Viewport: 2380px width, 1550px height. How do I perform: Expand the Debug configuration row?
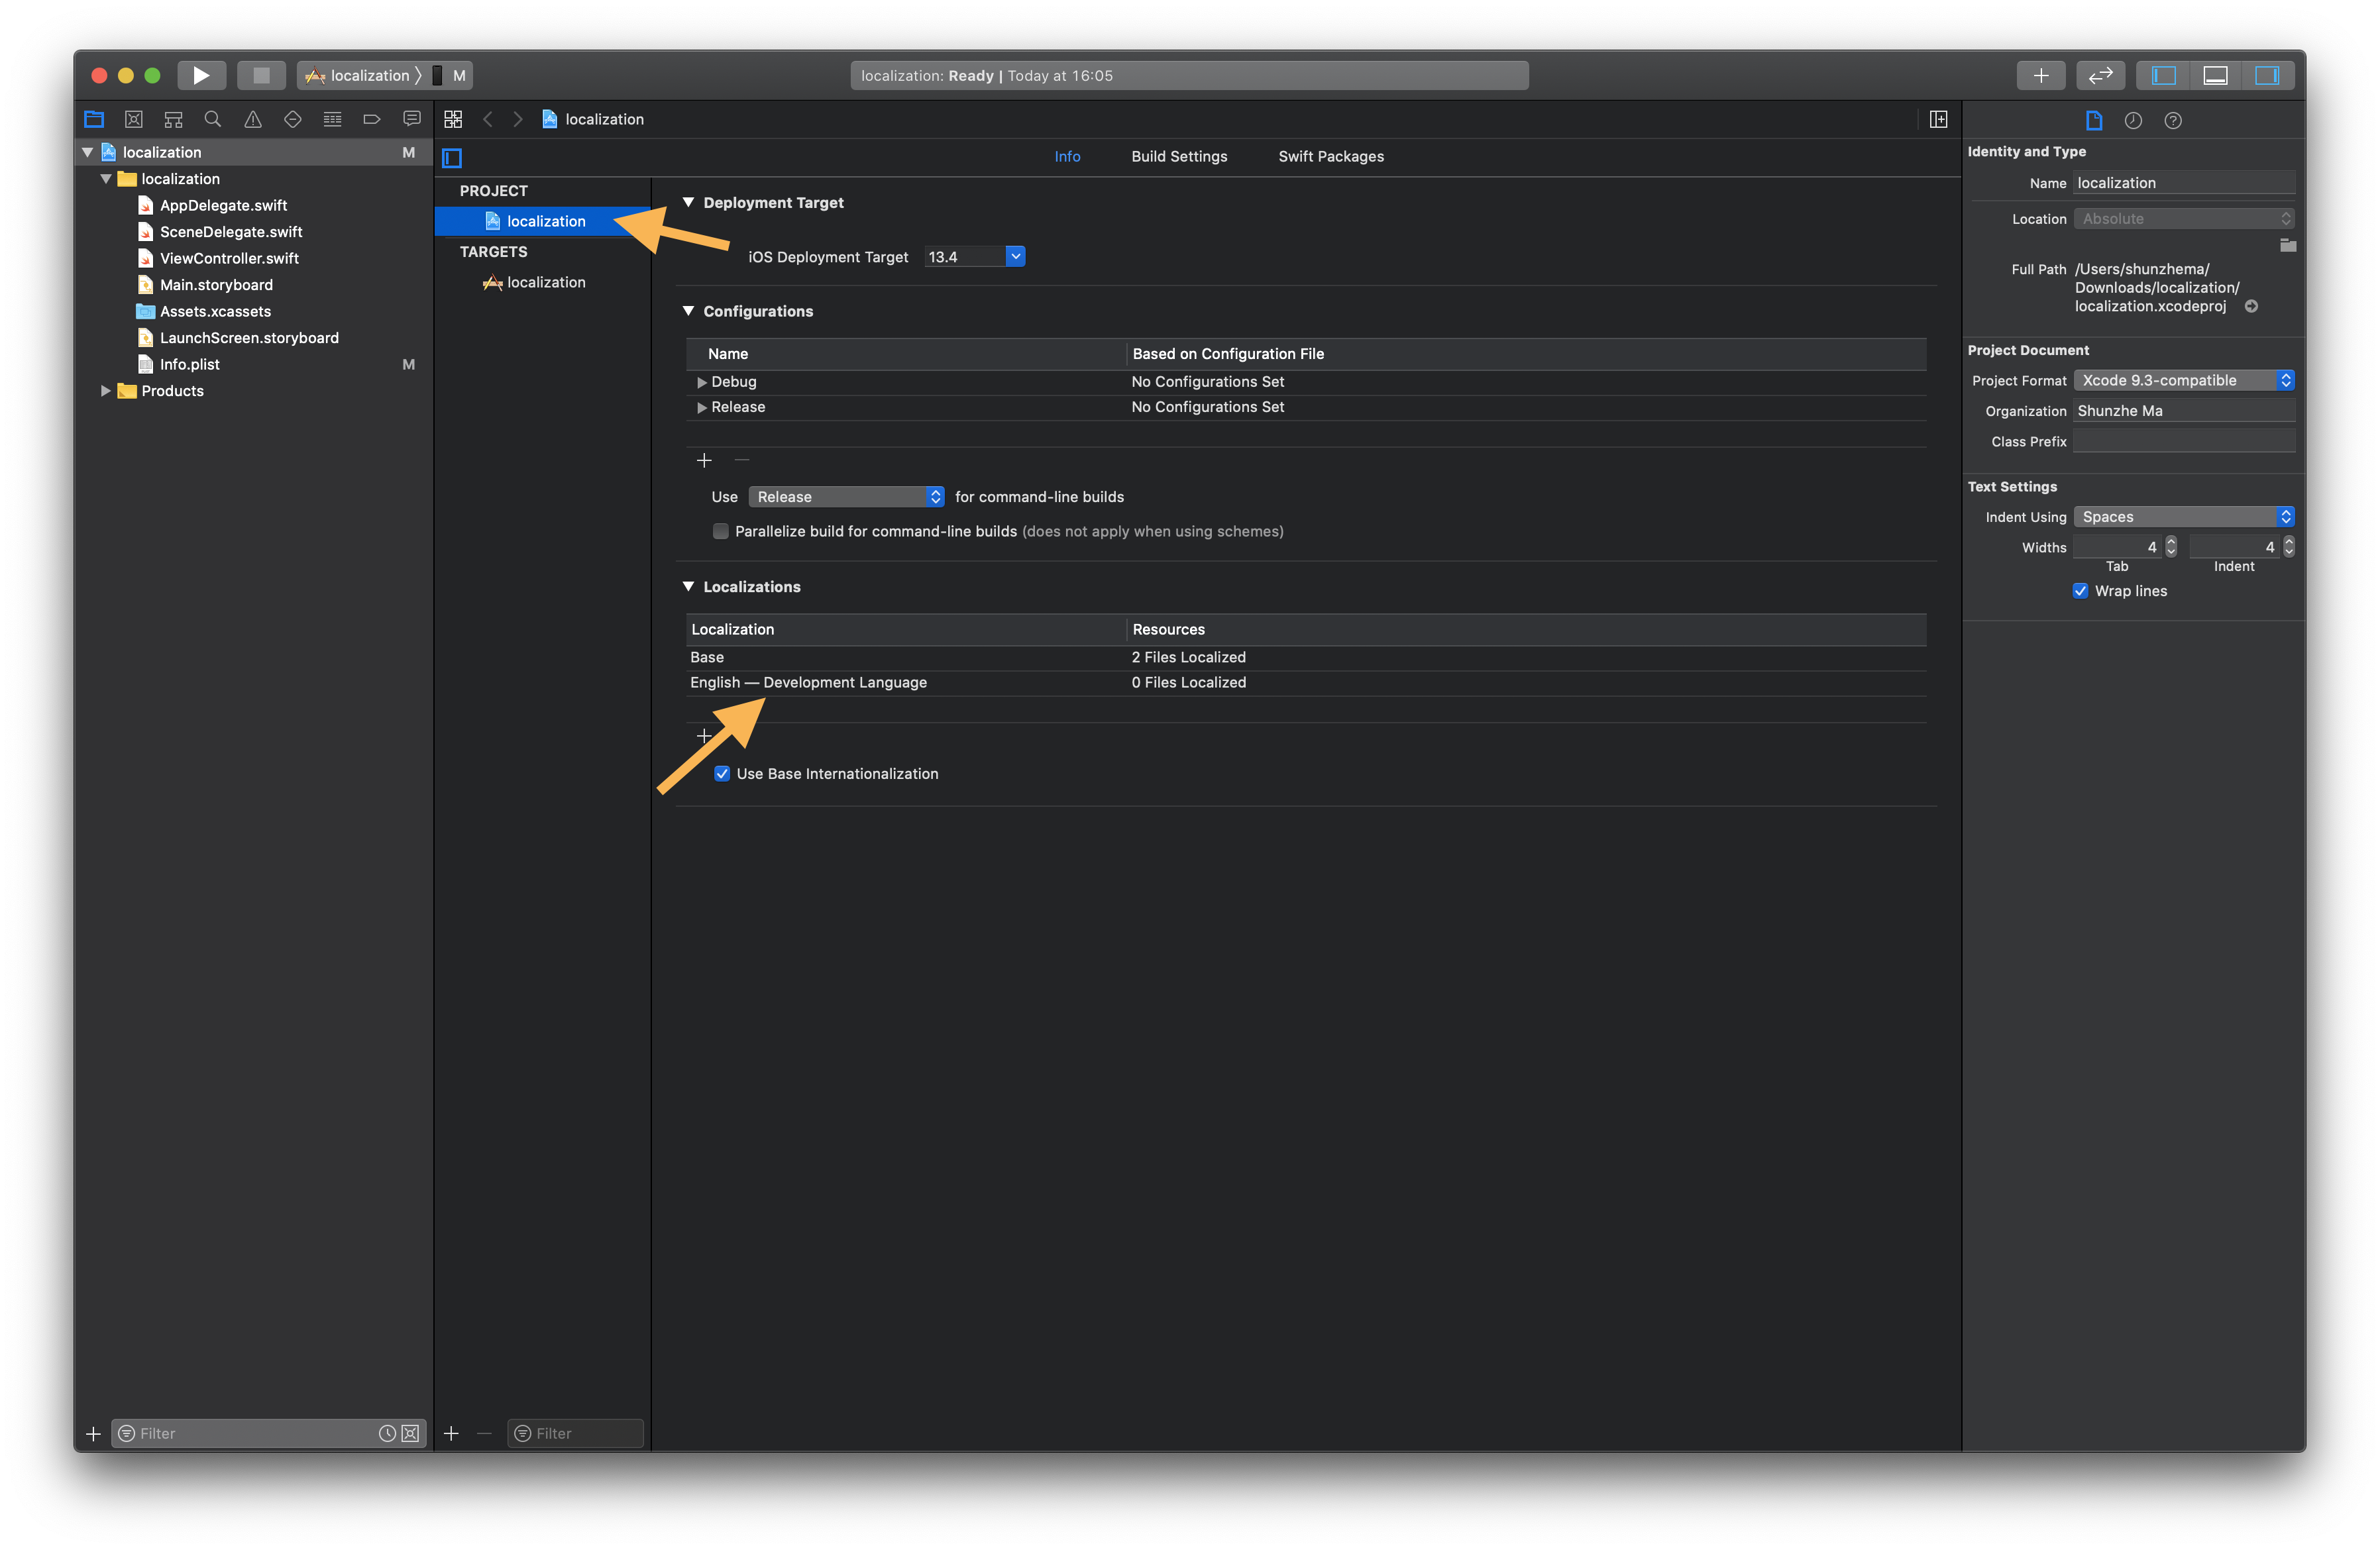tap(702, 382)
